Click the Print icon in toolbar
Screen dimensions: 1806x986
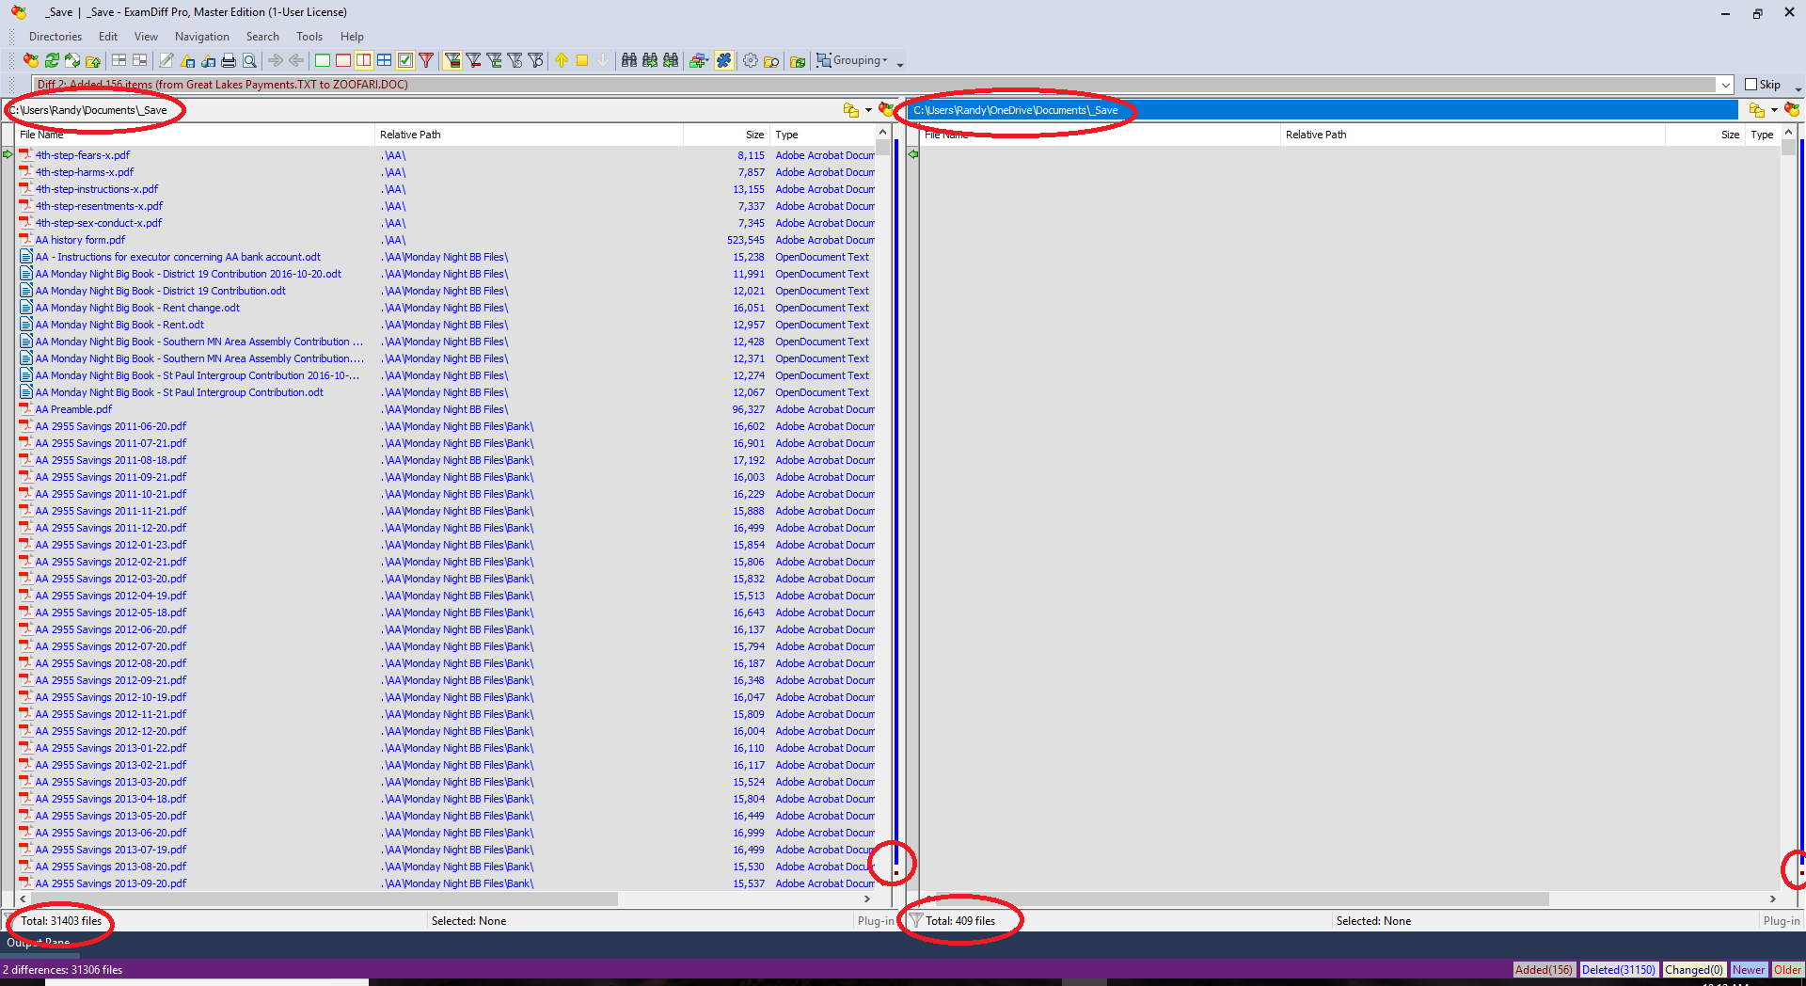(x=229, y=60)
